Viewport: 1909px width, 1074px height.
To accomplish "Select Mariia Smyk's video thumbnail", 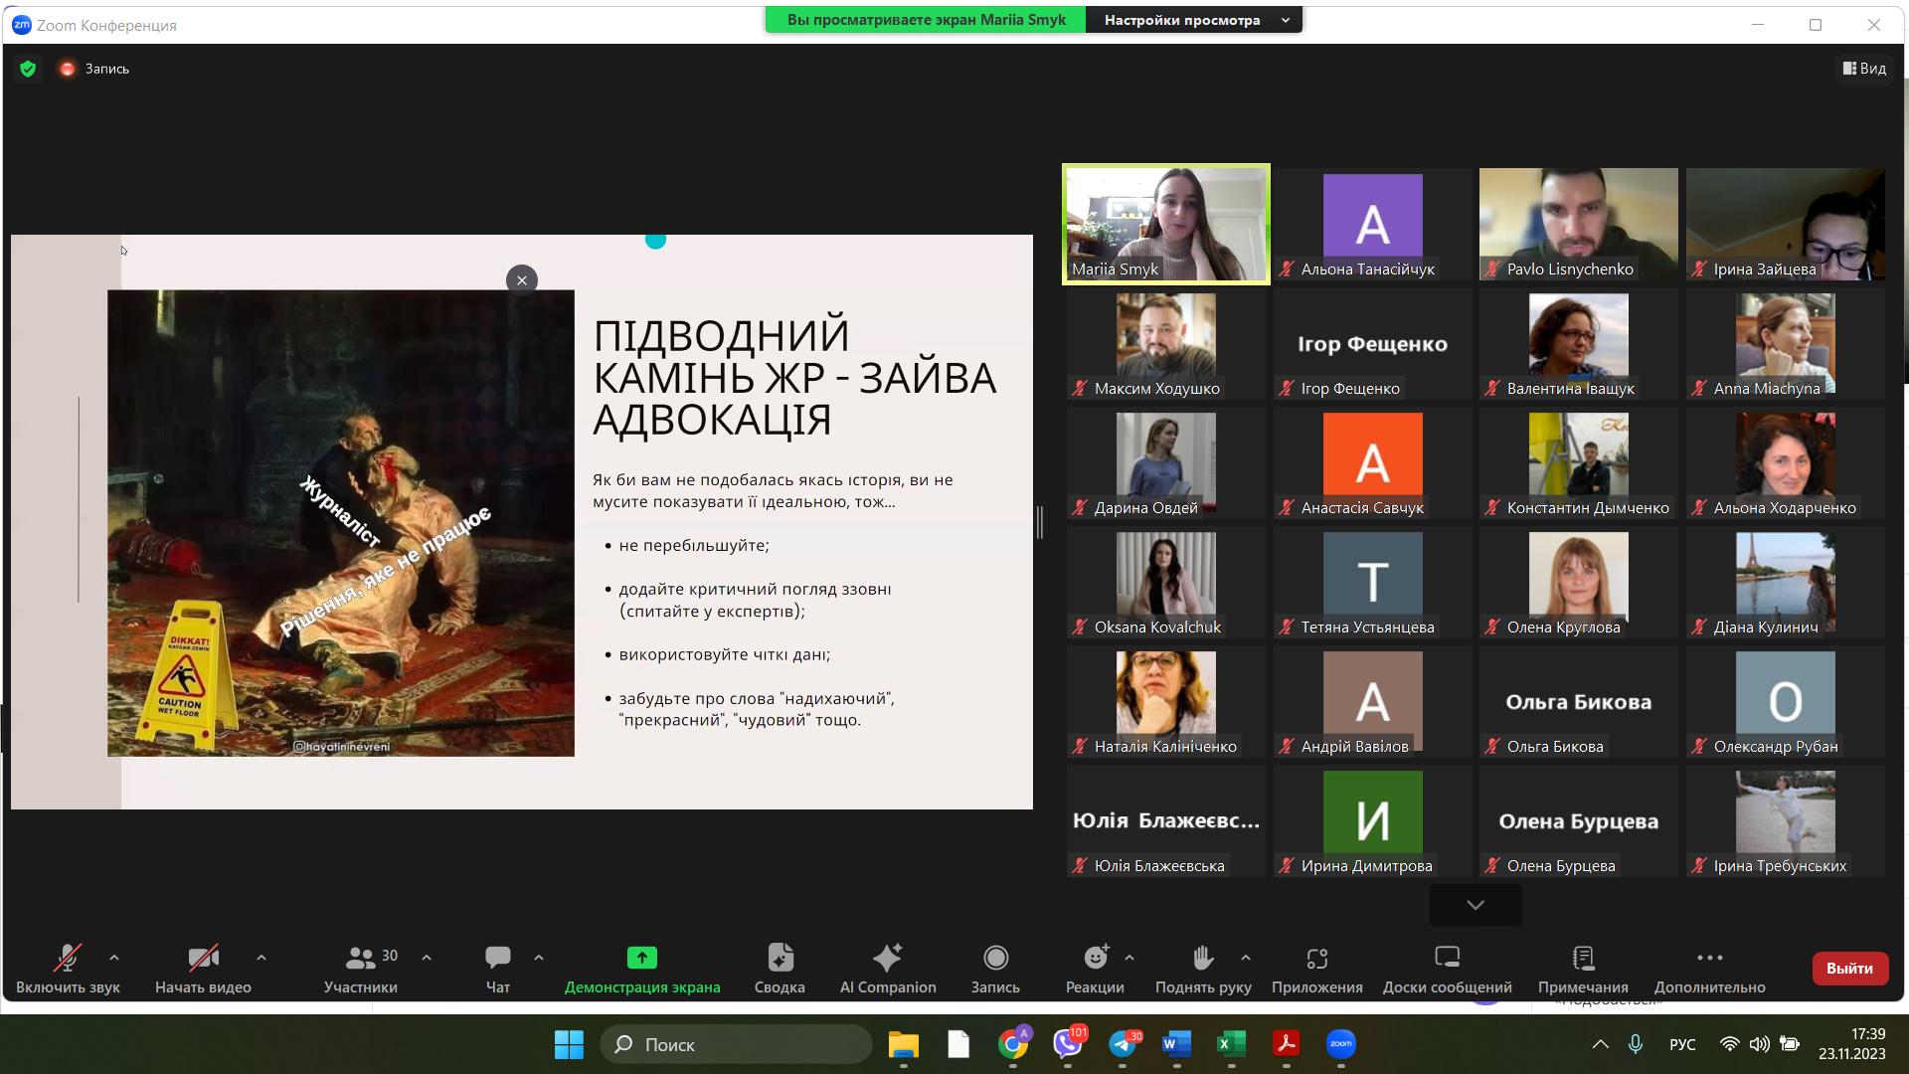I will pyautogui.click(x=1165, y=224).
